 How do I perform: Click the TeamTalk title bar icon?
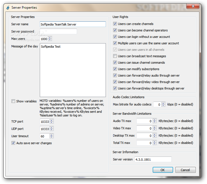(x=8, y=8)
